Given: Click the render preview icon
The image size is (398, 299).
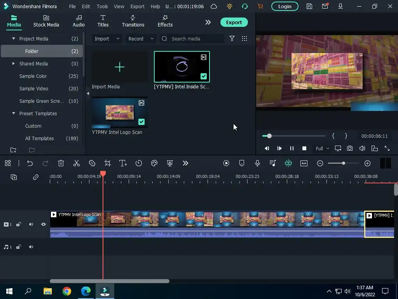Looking at the screenshot, I should click(x=226, y=163).
